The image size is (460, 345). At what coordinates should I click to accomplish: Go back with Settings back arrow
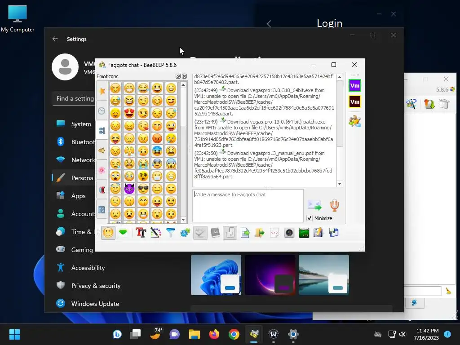coord(55,39)
